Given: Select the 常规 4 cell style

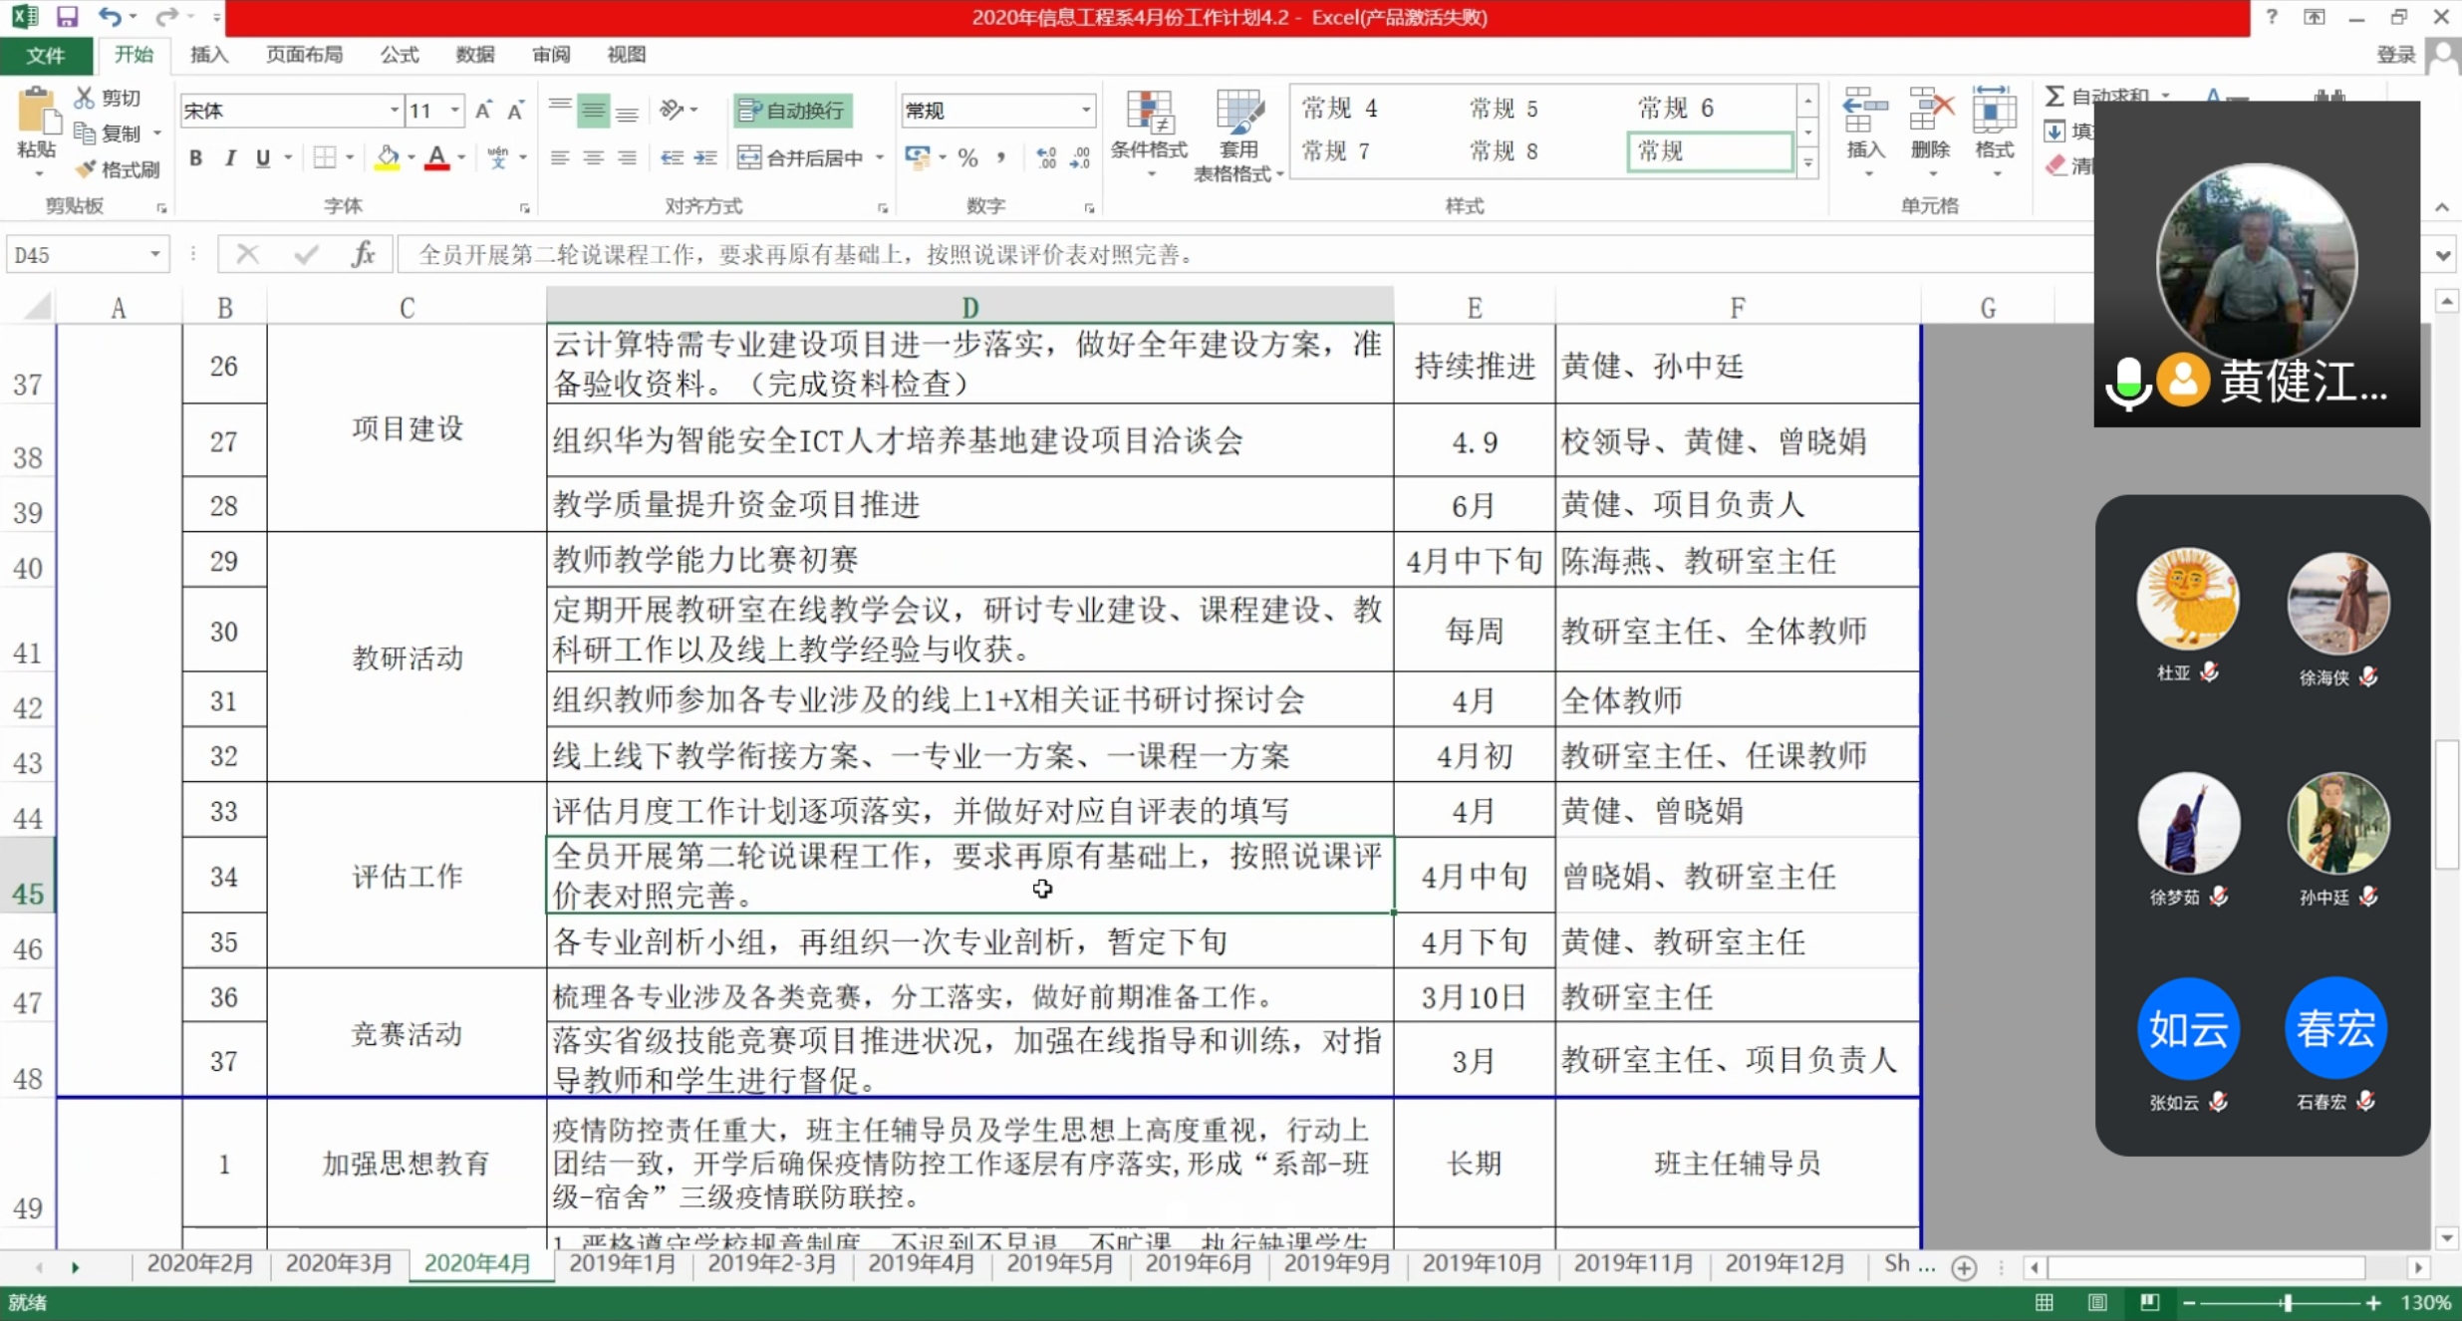Looking at the screenshot, I should pos(1341,108).
